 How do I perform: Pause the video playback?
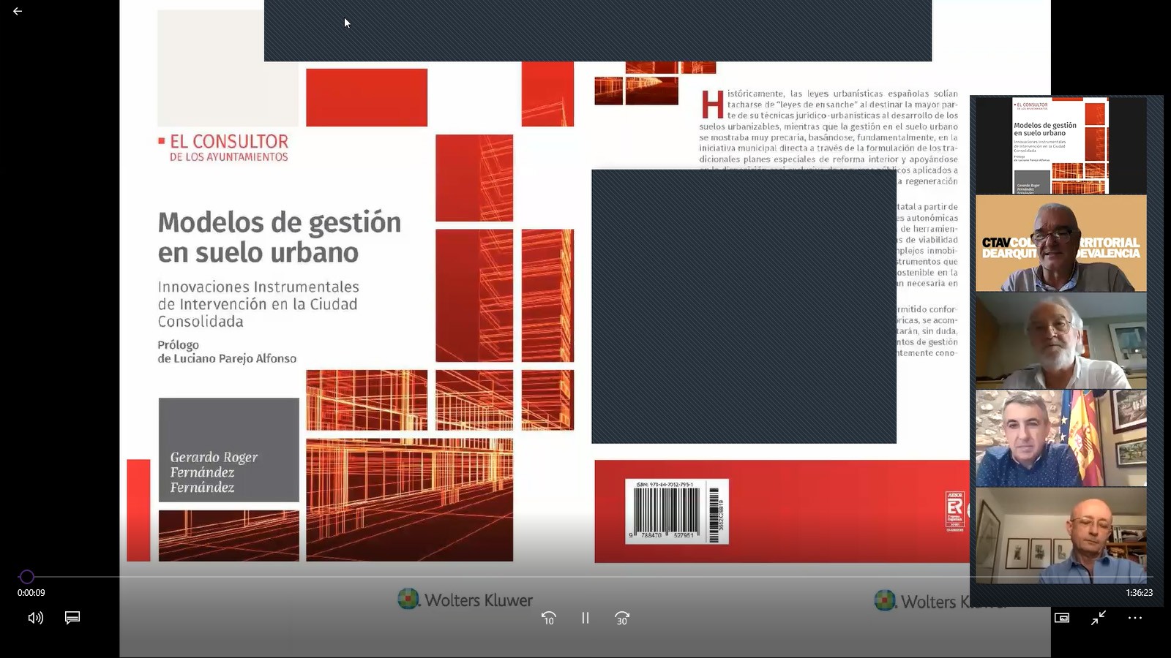(x=585, y=618)
